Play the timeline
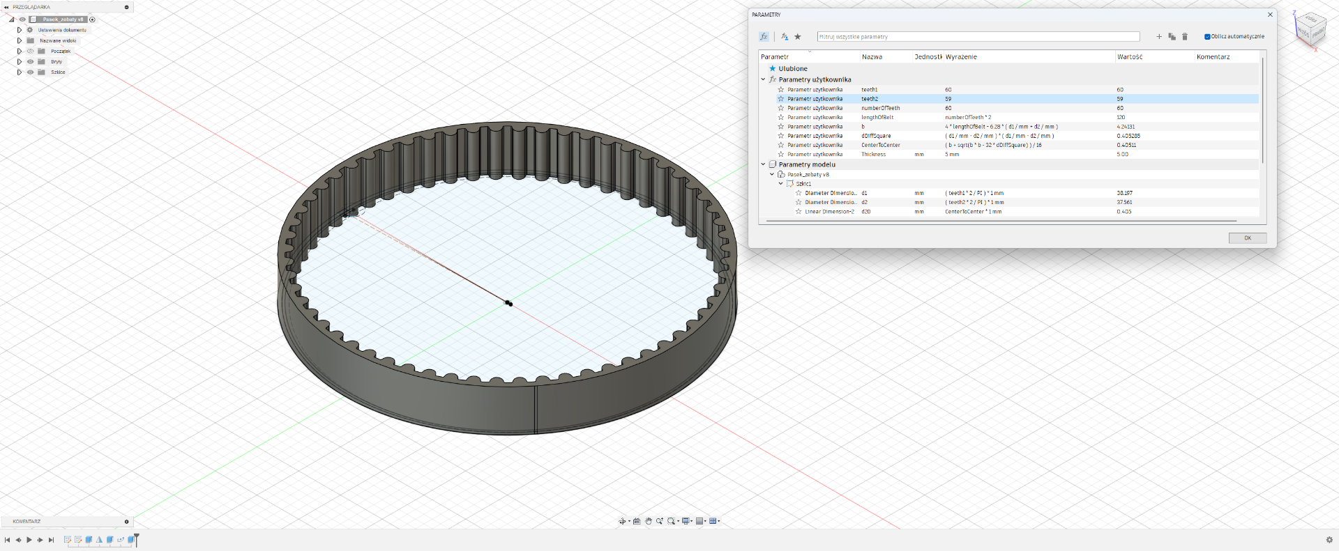The height and width of the screenshot is (551, 1339). pyautogui.click(x=29, y=540)
